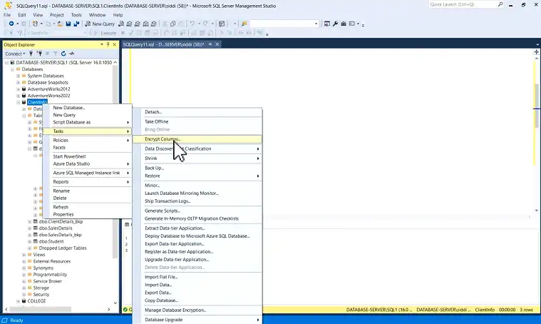Click the Execute button in SQL toolbar
This screenshot has height=324, width=541.
click(x=105, y=33)
